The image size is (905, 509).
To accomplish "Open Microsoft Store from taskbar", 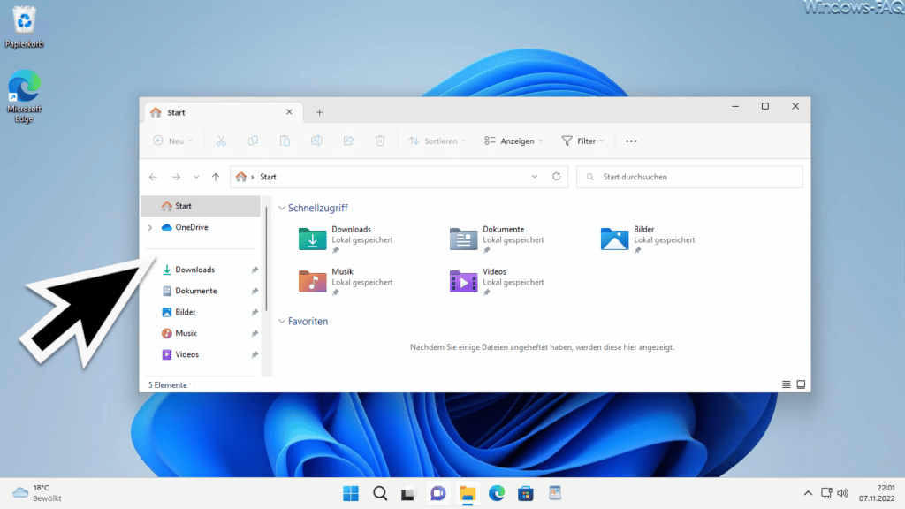I will coord(525,493).
